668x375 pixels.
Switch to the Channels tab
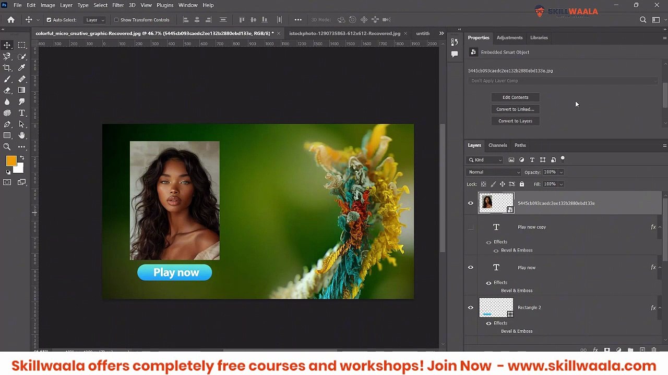point(497,145)
